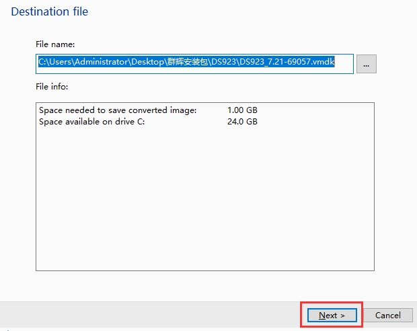Click the "Destination file" heading
Image resolution: width=417 pixels, height=331 pixels.
[x=50, y=11]
